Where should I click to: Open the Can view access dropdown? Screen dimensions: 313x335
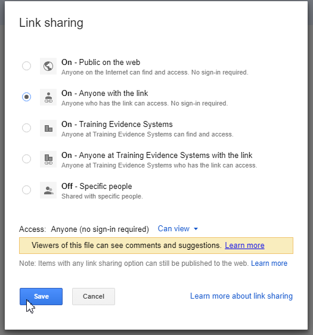tap(178, 229)
